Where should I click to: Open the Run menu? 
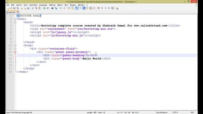point(66,5)
